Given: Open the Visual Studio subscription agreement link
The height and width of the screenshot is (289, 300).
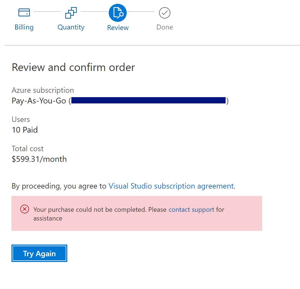Looking at the screenshot, I should (x=171, y=186).
